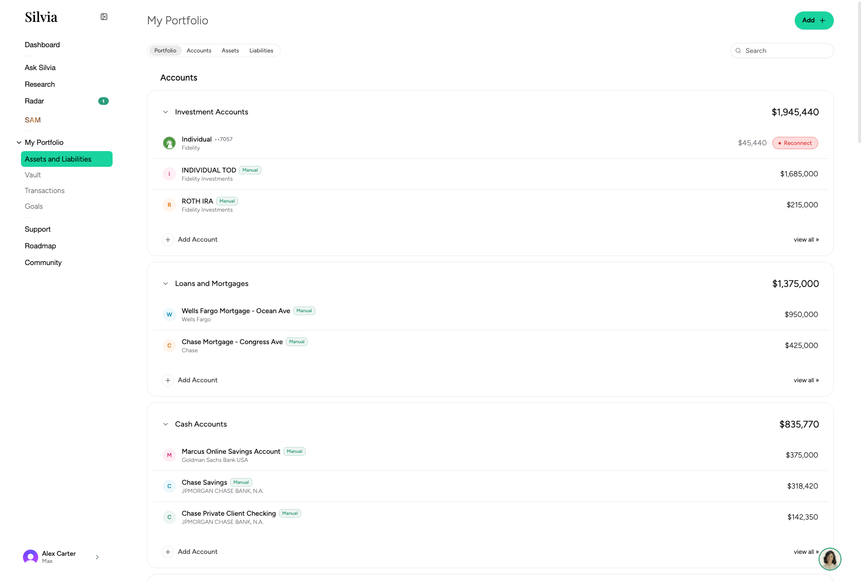
Task: Collapse the Investment Accounts section
Action: coord(166,112)
